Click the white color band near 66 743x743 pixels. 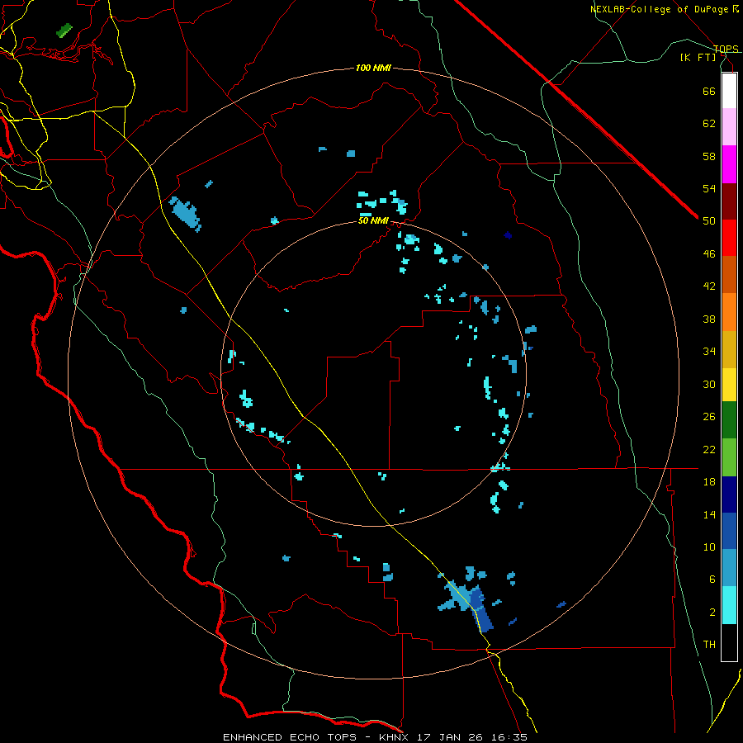pyautogui.click(x=729, y=91)
